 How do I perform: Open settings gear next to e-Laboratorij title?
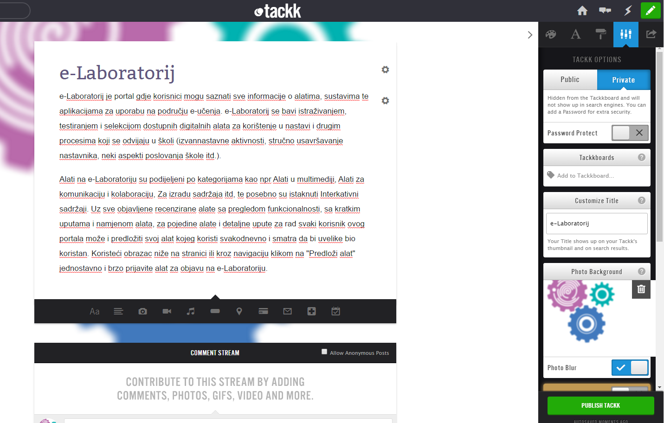point(385,70)
